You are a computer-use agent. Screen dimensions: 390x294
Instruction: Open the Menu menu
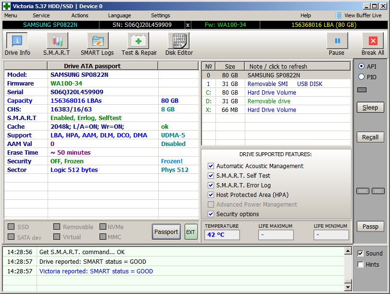pos(11,15)
